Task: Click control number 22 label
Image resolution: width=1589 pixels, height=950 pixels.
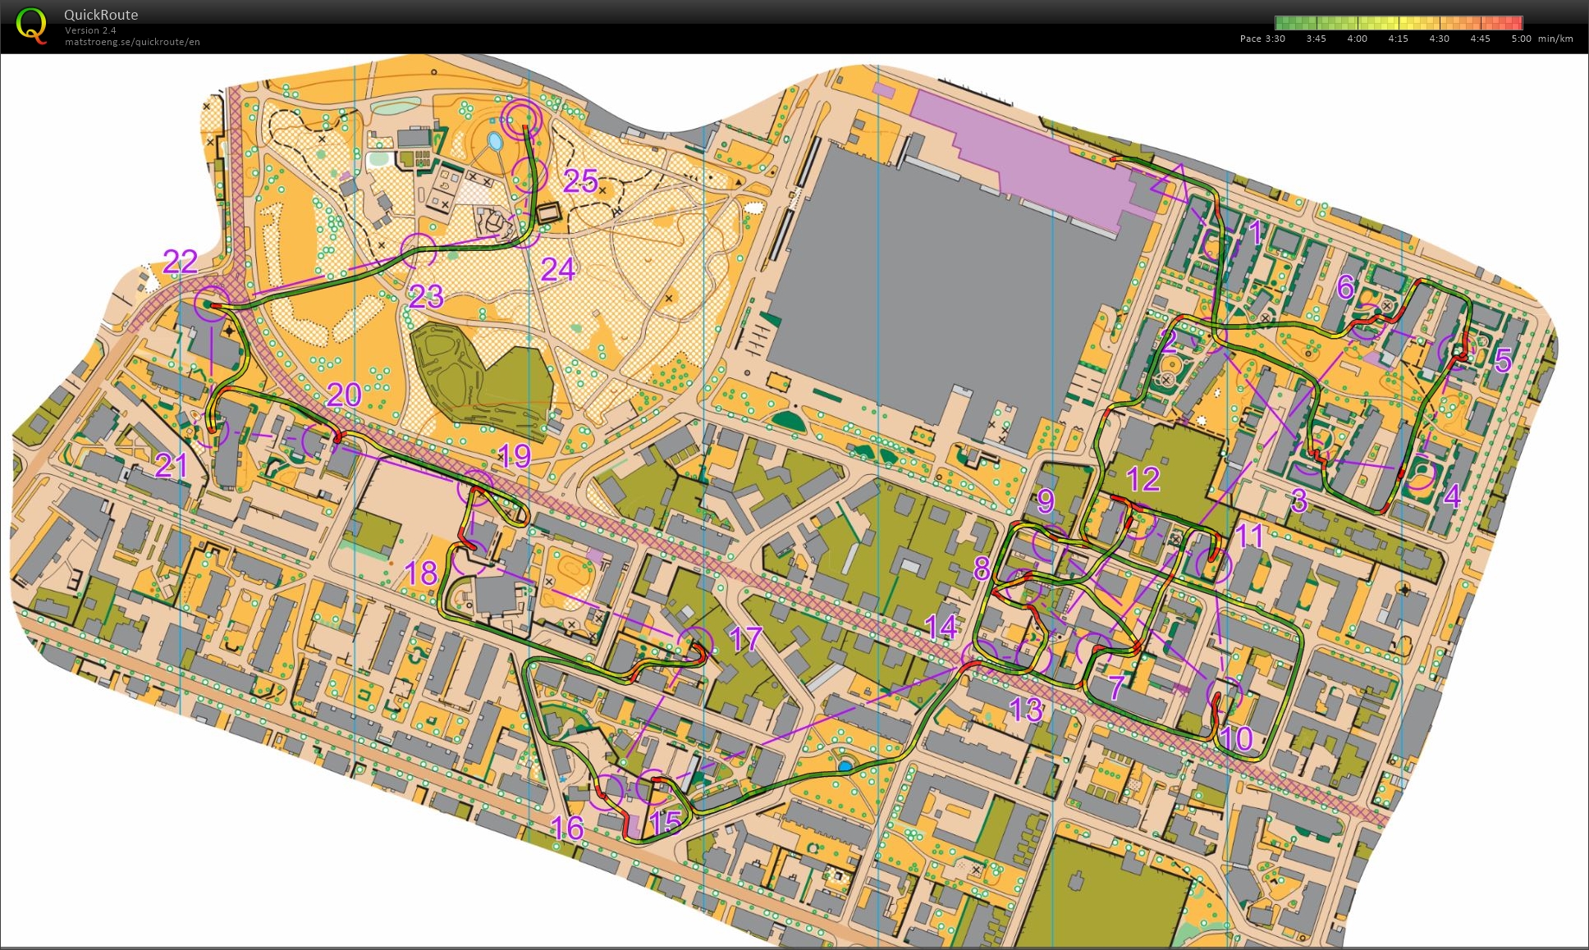Action: pyautogui.click(x=180, y=263)
